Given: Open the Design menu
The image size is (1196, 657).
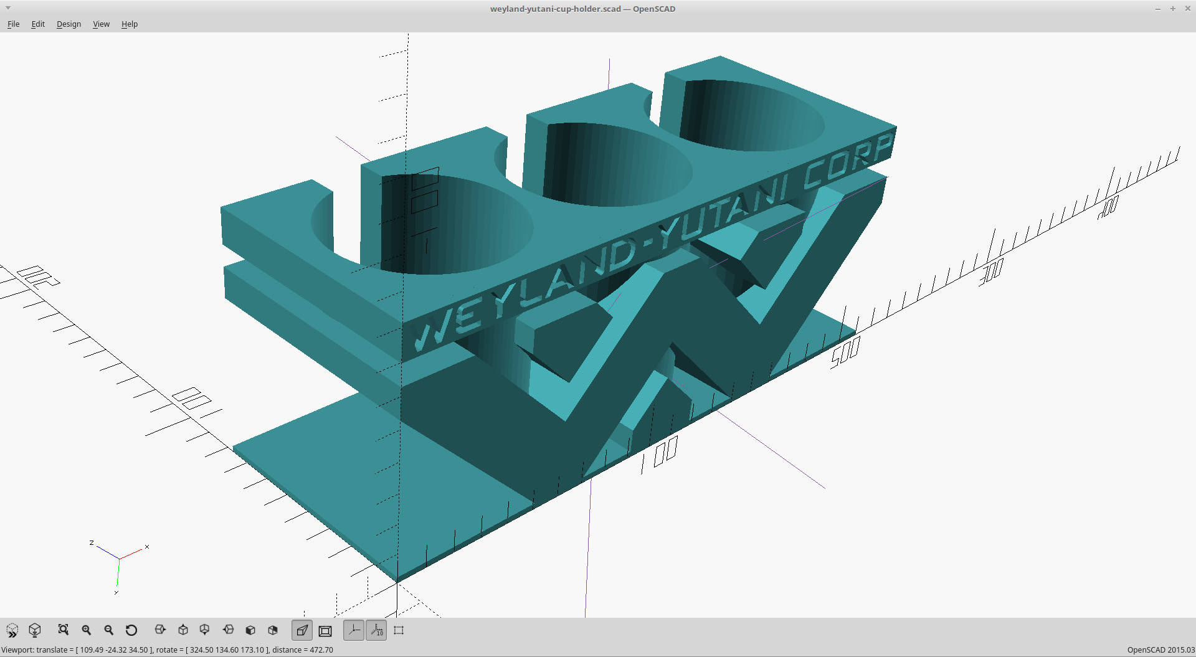Looking at the screenshot, I should pyautogui.click(x=69, y=24).
